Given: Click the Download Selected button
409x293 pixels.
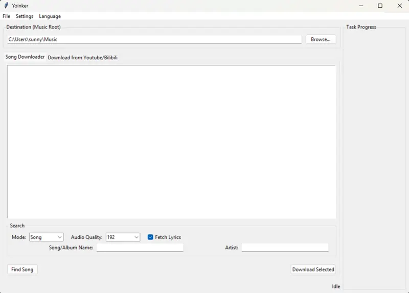Looking at the screenshot, I should 313,270.
